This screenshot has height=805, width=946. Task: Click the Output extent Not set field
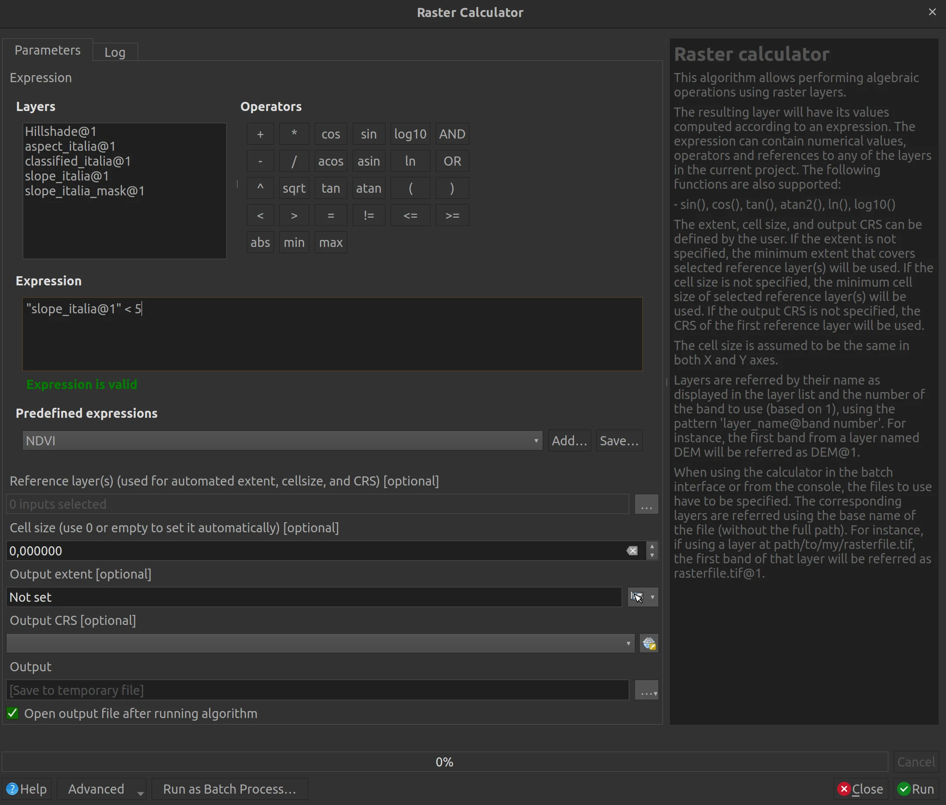coord(314,597)
